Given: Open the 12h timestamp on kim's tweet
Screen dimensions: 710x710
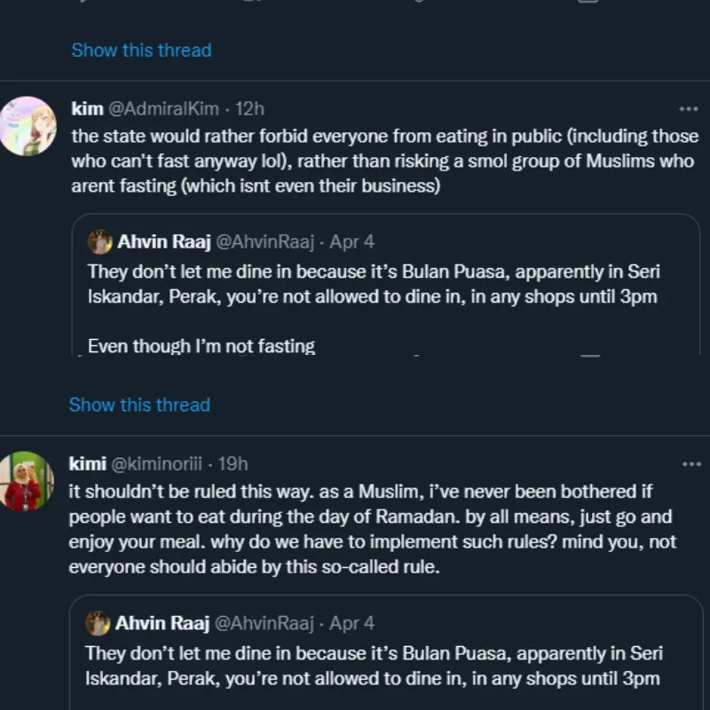Looking at the screenshot, I should [250, 109].
